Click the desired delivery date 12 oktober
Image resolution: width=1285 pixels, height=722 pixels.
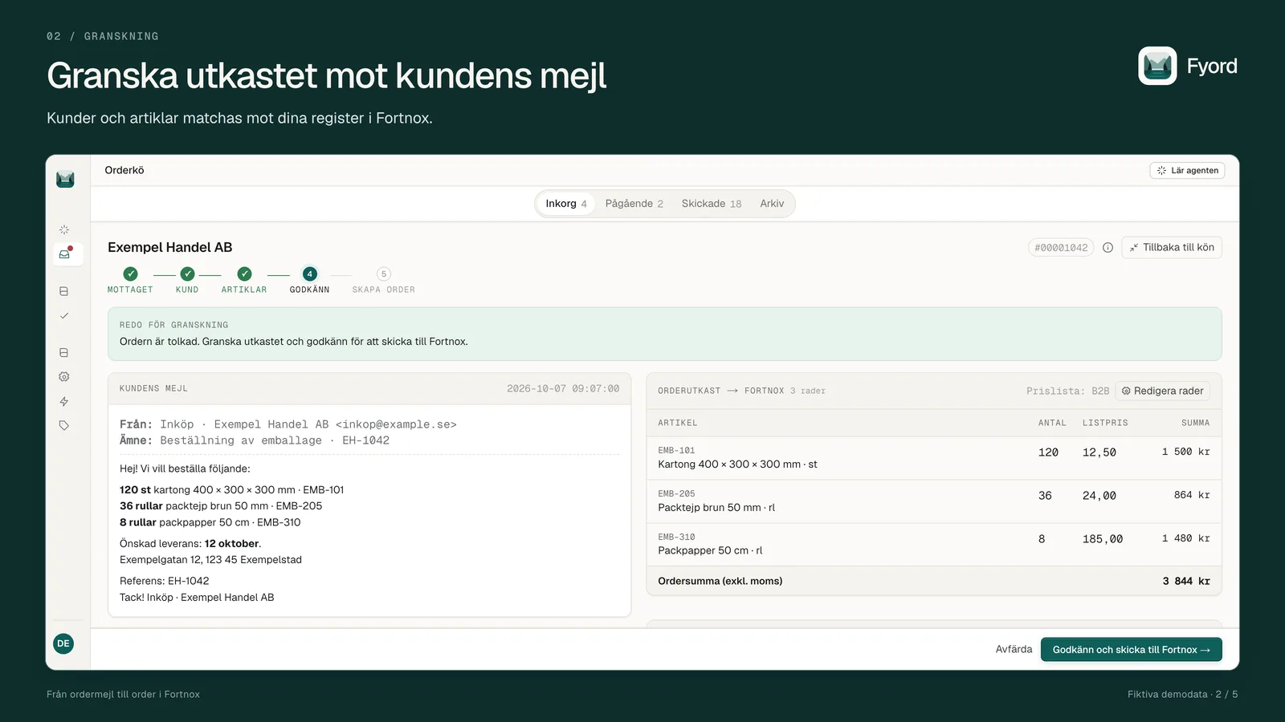pos(231,544)
